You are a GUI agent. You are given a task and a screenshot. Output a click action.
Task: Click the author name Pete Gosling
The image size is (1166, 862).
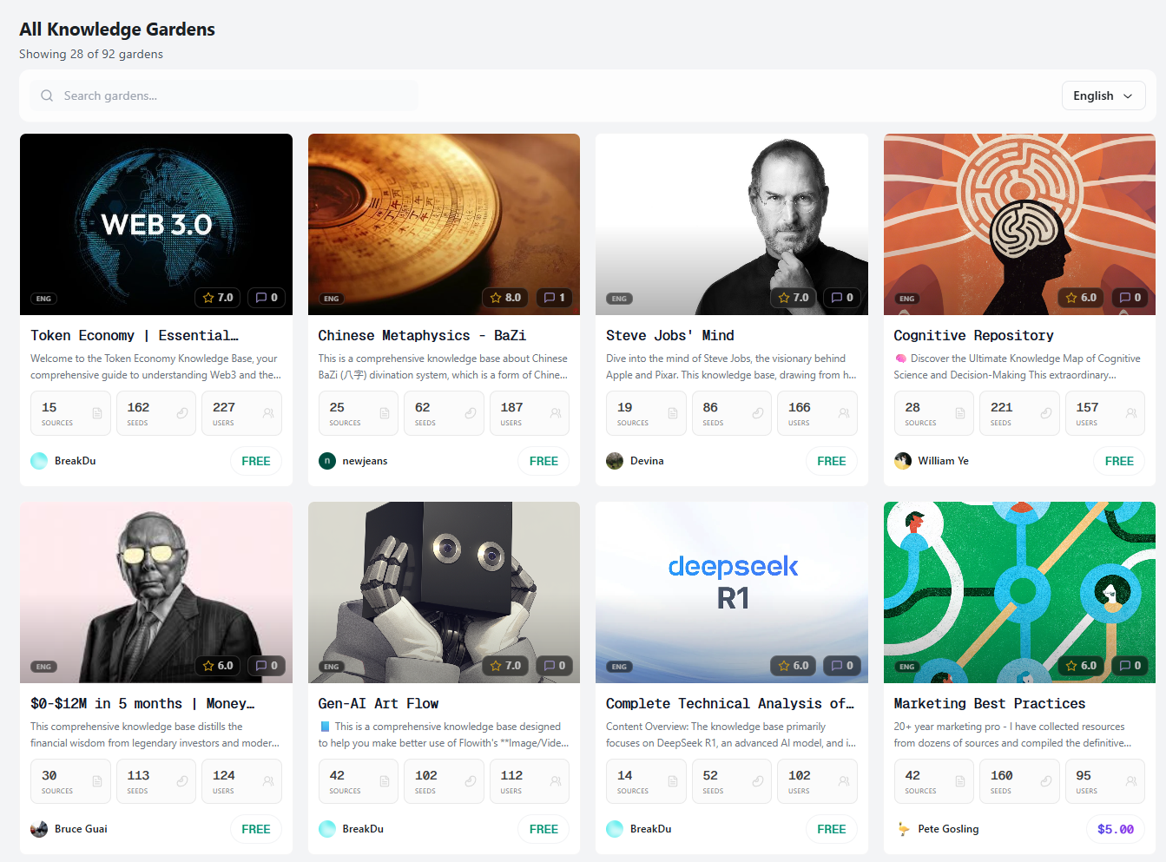click(948, 829)
